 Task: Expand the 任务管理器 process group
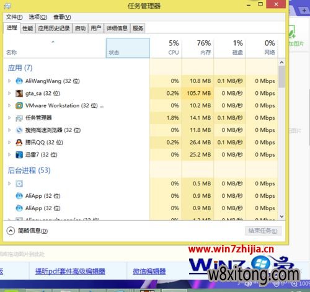(x=9, y=118)
